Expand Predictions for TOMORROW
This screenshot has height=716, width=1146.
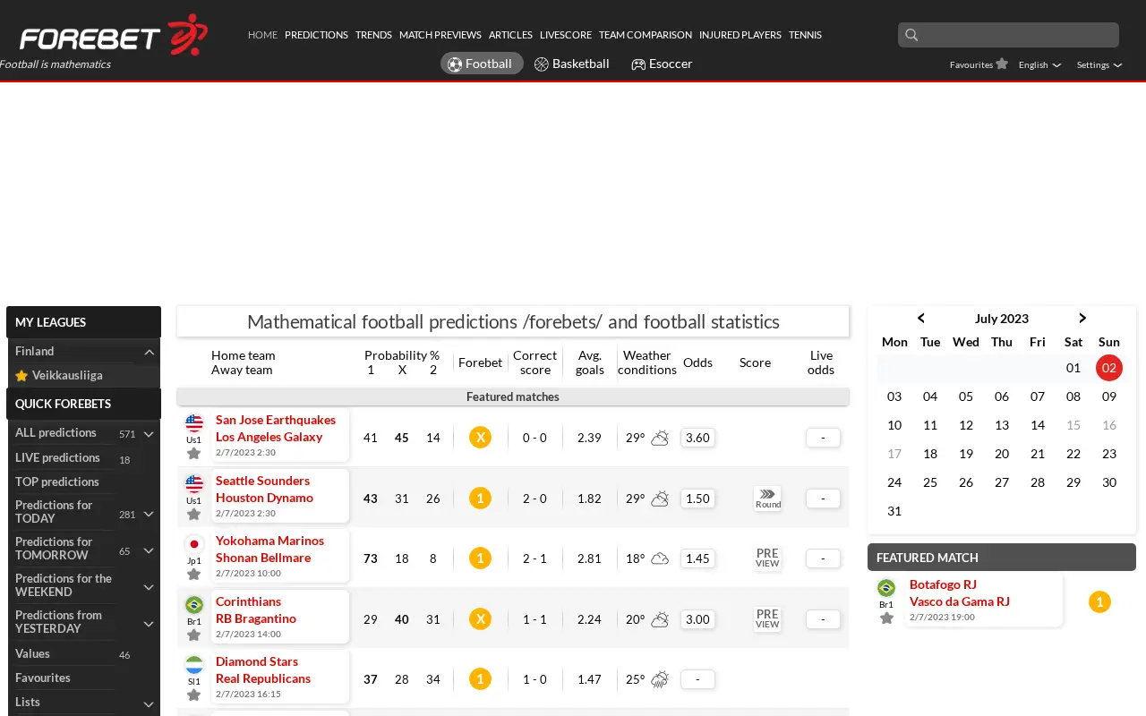[x=150, y=550]
